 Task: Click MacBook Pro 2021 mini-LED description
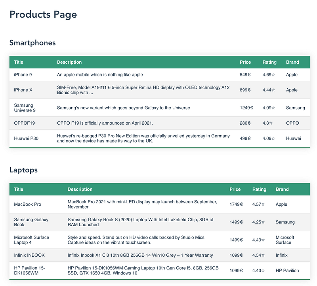pos(142,204)
